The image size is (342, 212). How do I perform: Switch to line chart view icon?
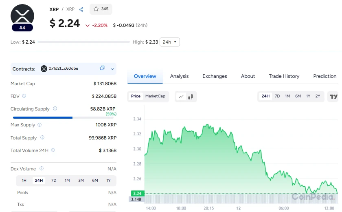click(x=181, y=97)
